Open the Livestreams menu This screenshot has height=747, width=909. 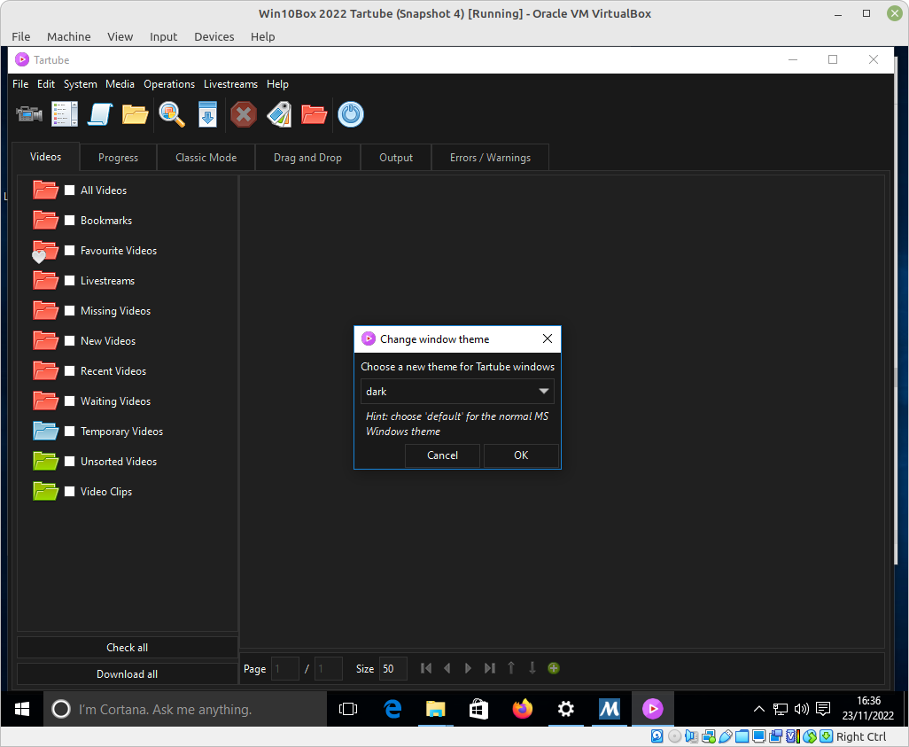tap(230, 84)
